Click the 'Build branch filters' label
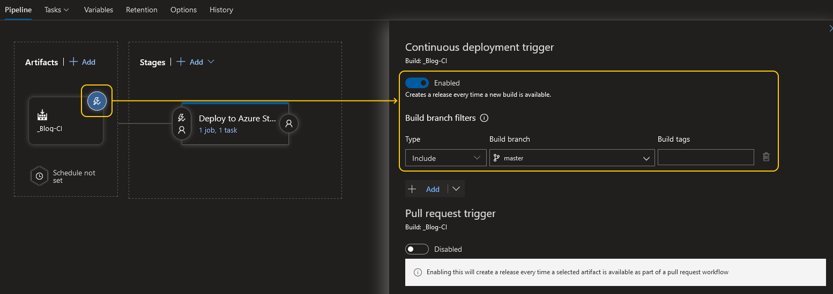 click(441, 118)
